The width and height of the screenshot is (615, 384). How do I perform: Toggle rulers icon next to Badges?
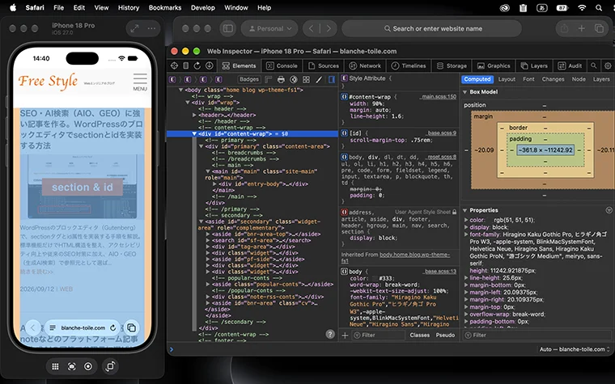tap(269, 79)
